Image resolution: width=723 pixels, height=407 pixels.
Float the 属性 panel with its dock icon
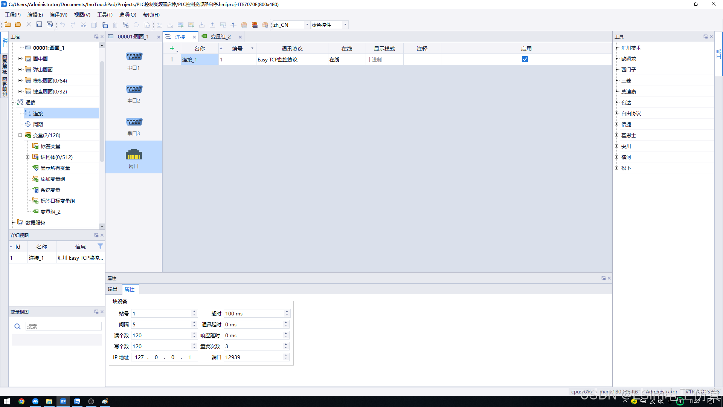(x=603, y=278)
